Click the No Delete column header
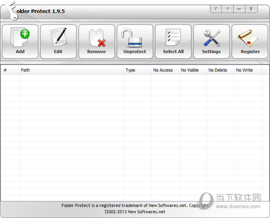Screen dimensions: 270x218 (x=220, y=70)
